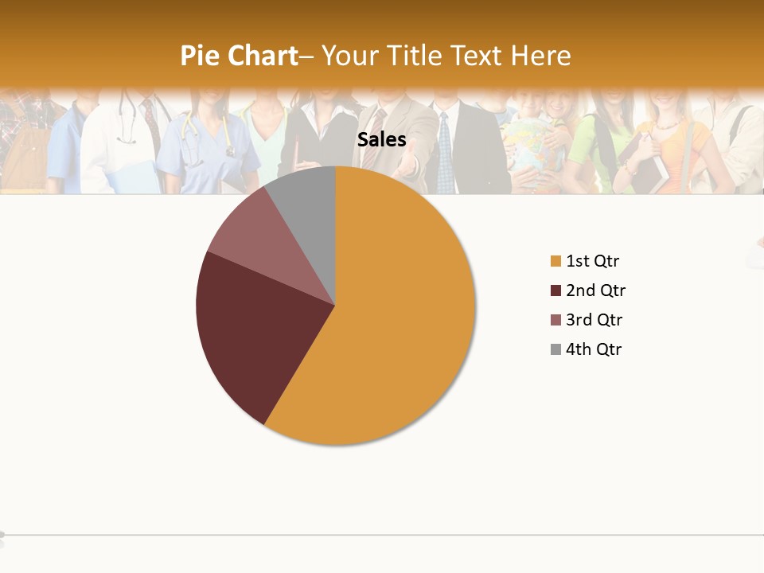
Task: Click the rose 3rd Qtr legend swatch
Action: (555, 320)
